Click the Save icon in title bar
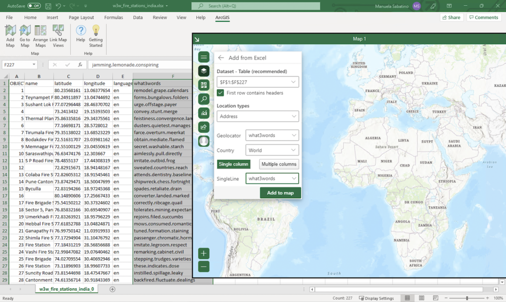This screenshot has height=302, width=506. (x=48, y=6)
